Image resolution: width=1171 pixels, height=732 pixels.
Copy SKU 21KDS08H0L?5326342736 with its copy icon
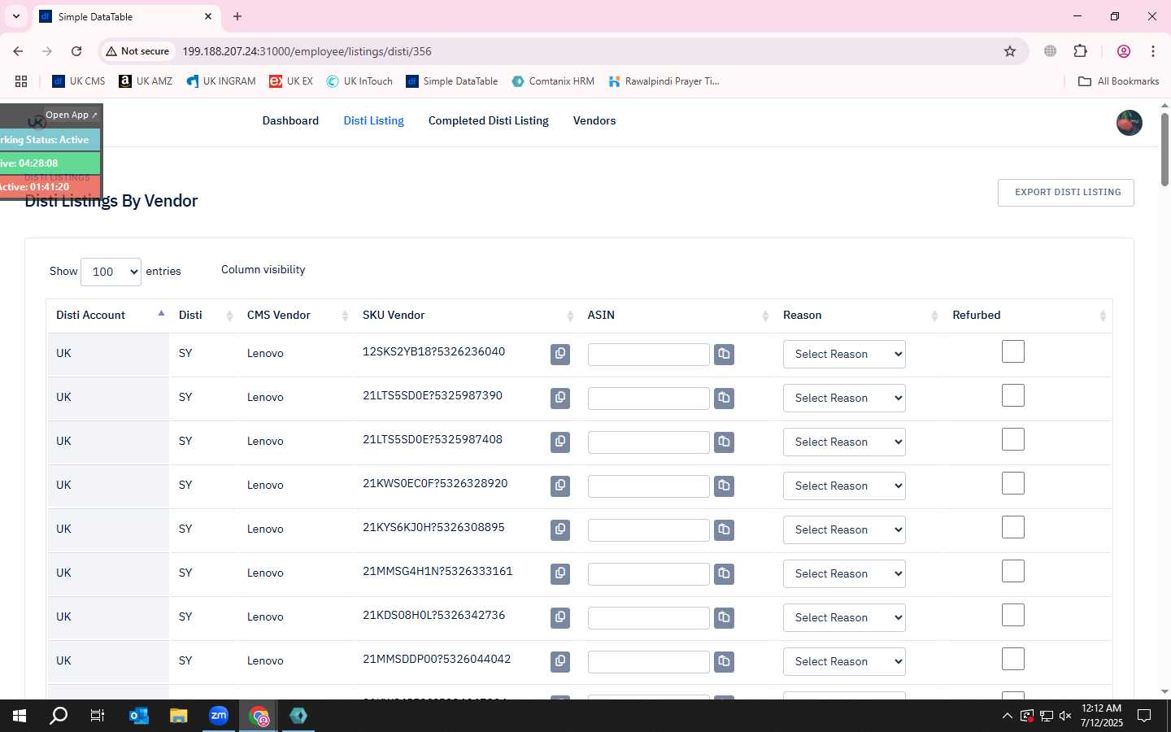560,617
